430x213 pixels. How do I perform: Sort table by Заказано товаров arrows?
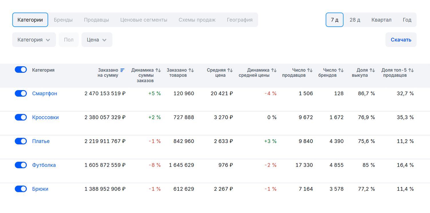pyautogui.click(x=191, y=70)
